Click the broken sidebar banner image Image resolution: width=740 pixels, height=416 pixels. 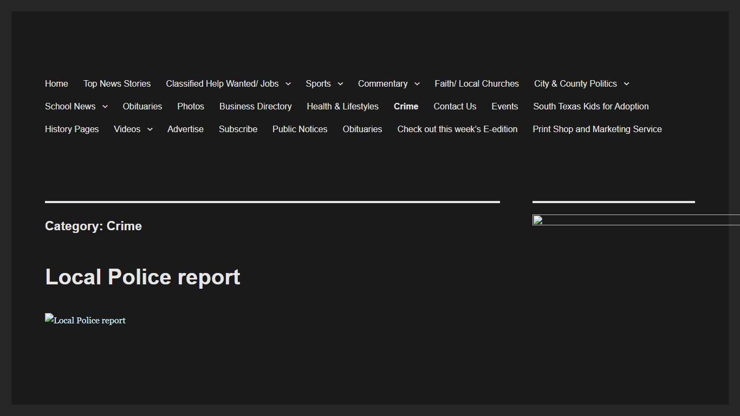(x=635, y=220)
